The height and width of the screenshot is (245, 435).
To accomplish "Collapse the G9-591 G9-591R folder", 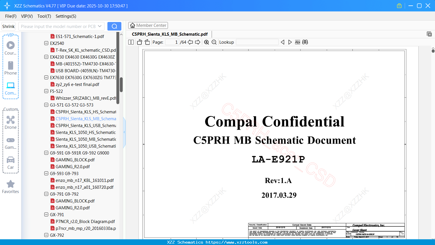I will (46, 153).
